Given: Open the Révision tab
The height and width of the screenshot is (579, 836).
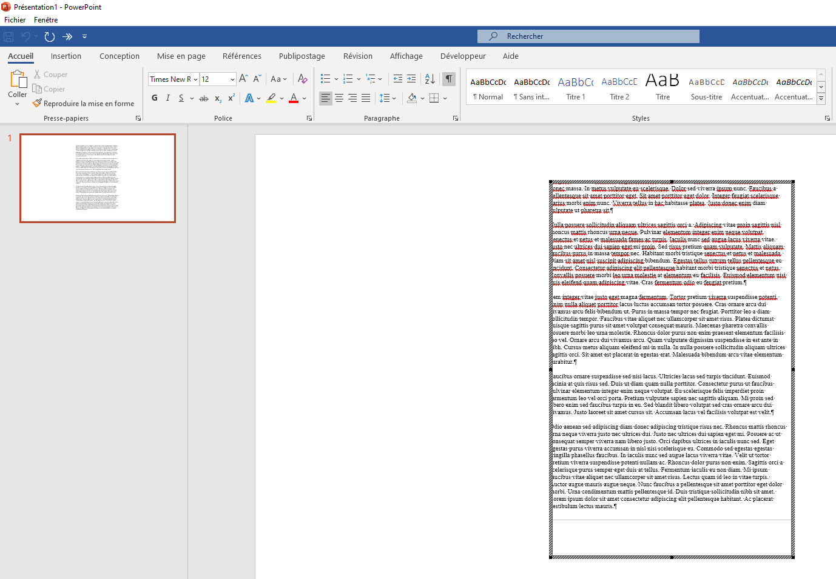Looking at the screenshot, I should [x=358, y=56].
